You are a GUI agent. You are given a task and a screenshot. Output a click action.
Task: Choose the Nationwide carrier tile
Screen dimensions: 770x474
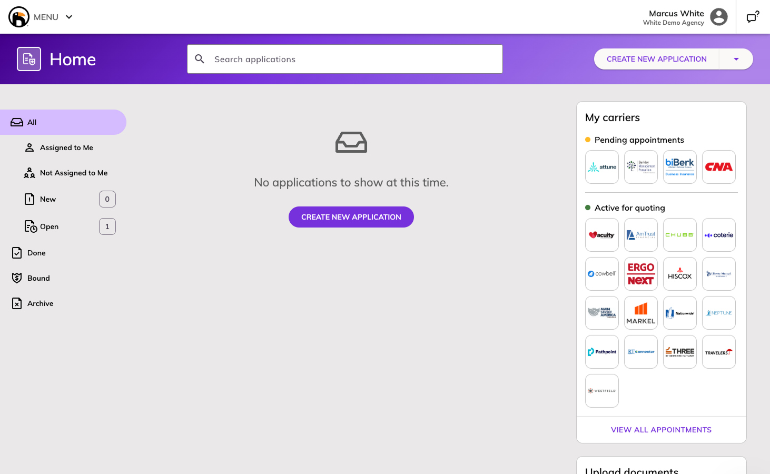[x=680, y=313]
